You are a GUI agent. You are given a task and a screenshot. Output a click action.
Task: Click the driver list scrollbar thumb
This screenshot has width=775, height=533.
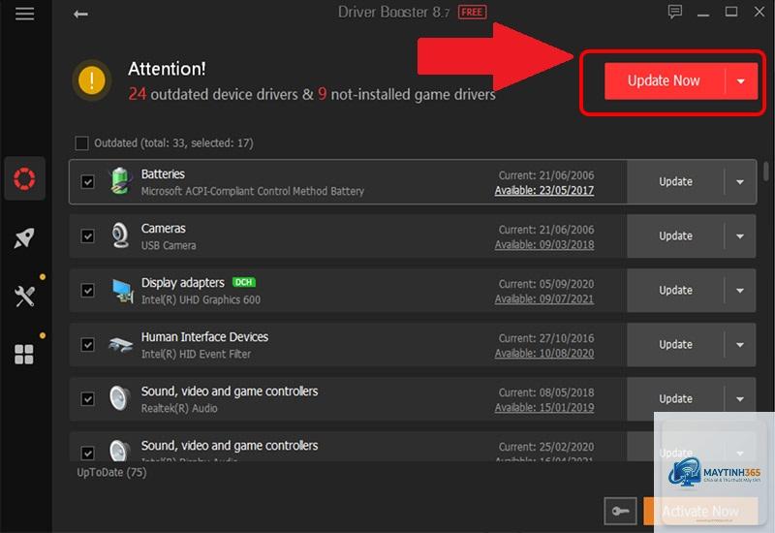pyautogui.click(x=766, y=172)
